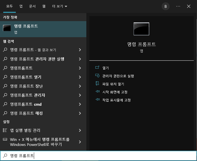Click pin icon for 시작 화면에 고정
Image resolution: width=197 pixels, height=161 pixels.
point(97,91)
